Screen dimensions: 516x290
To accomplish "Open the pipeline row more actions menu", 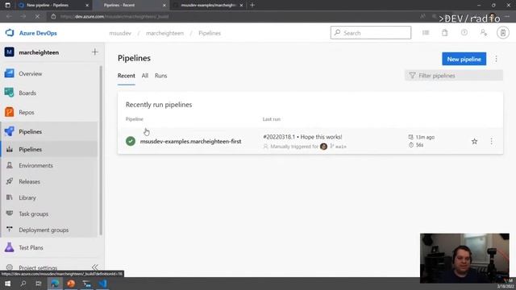I will 491,142.
